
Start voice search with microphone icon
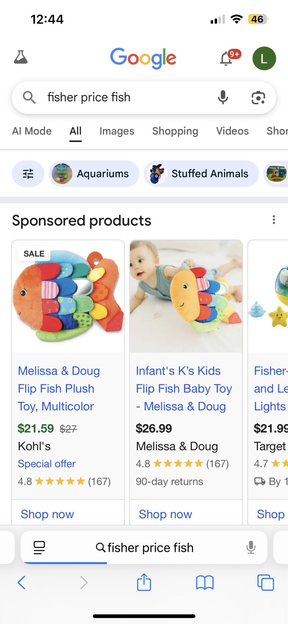(223, 97)
